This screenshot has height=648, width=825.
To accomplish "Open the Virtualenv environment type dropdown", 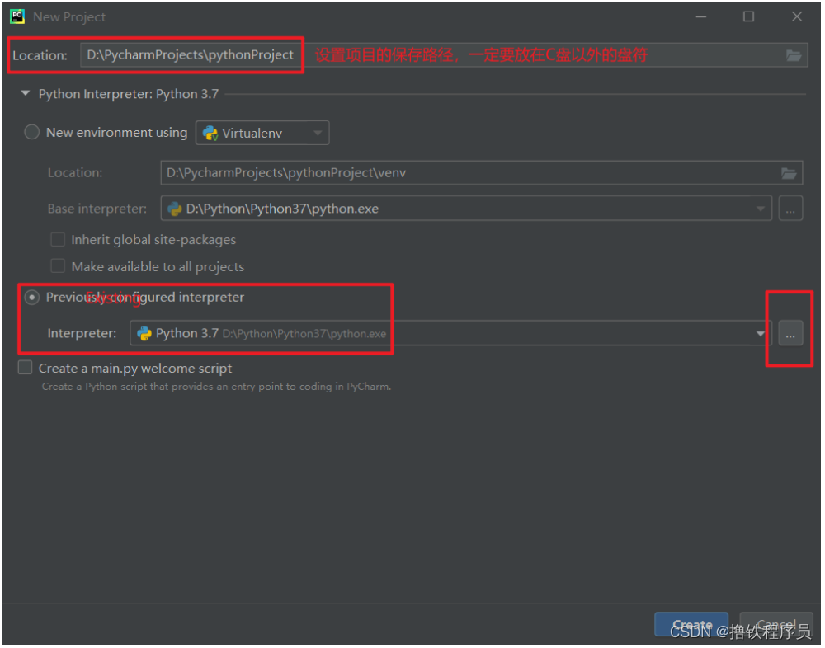I will click(x=263, y=133).
